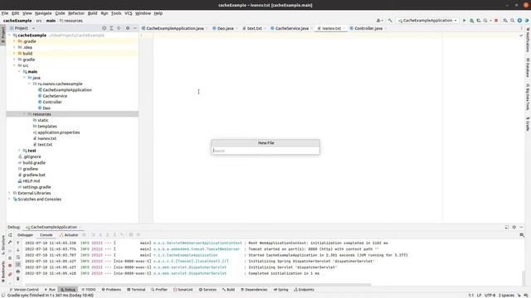The height and width of the screenshot is (298, 531).
Task: Click UTF-8 encoding in status bar
Action: (490, 296)
